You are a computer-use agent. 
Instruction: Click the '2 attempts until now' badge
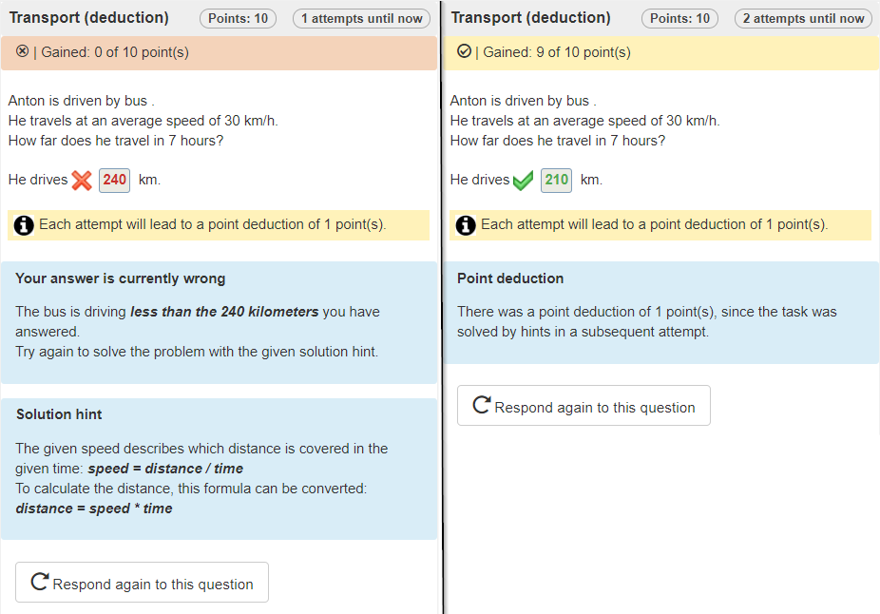[x=803, y=18]
